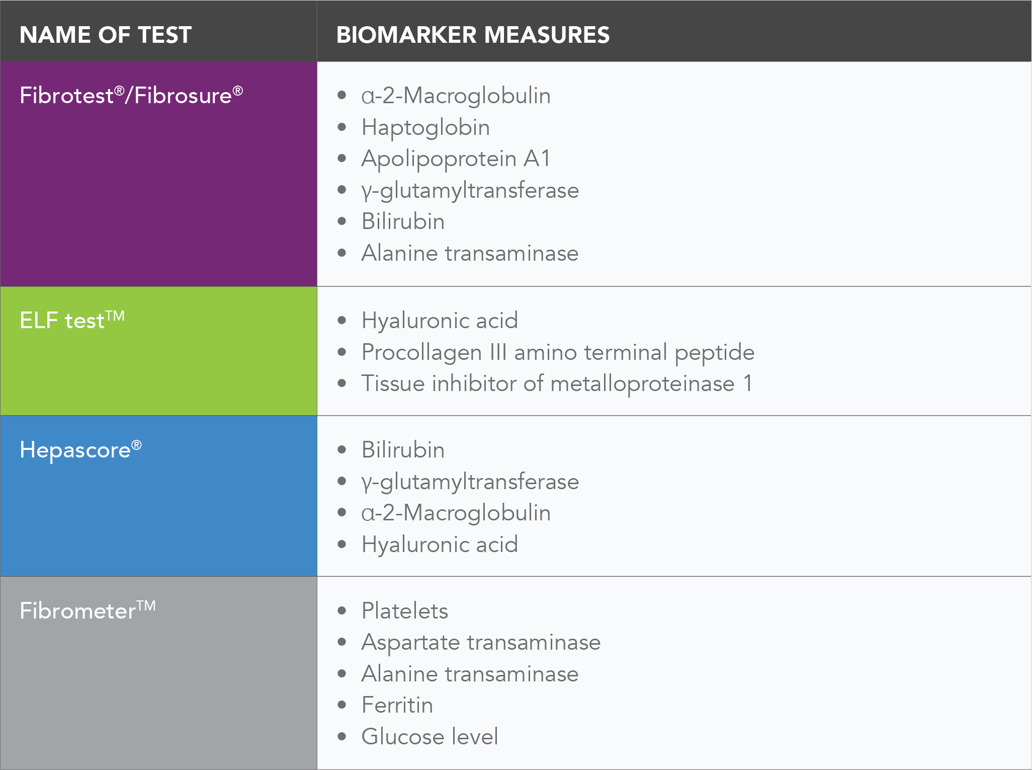Click Alanine transaminase in the Fibrotest row

pos(470,253)
